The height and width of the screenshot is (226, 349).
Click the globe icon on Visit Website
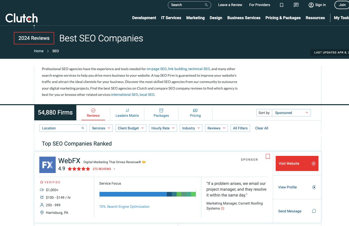313,163
